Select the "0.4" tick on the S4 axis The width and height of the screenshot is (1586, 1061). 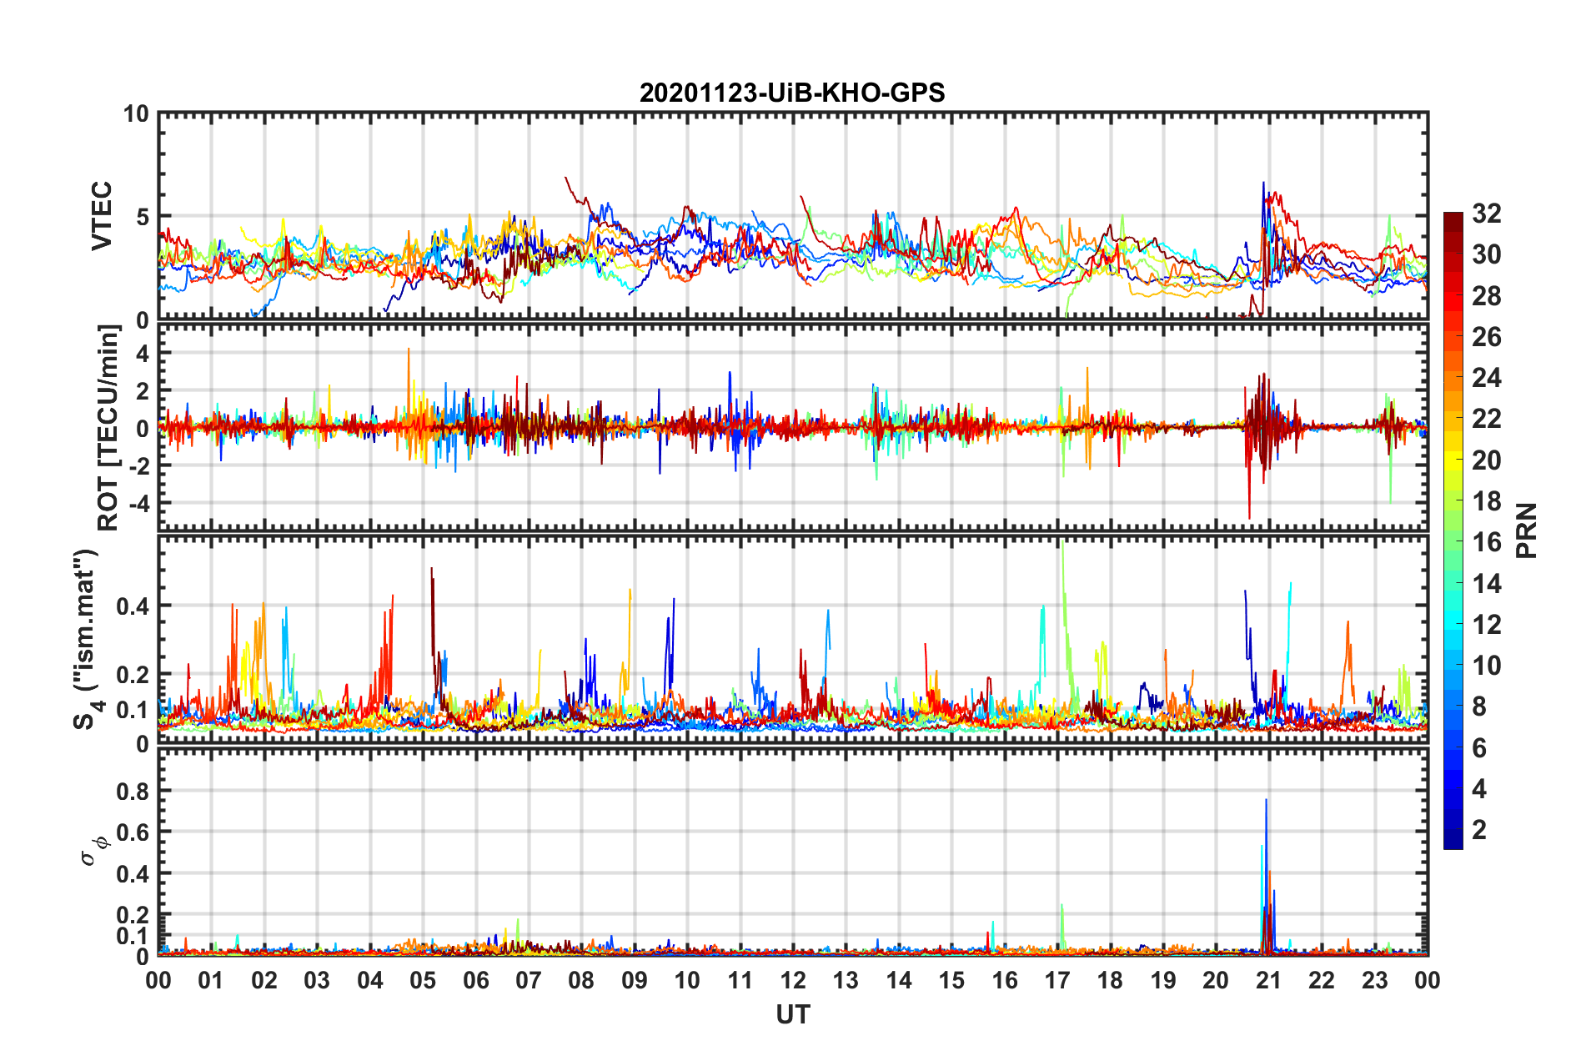coord(133,606)
